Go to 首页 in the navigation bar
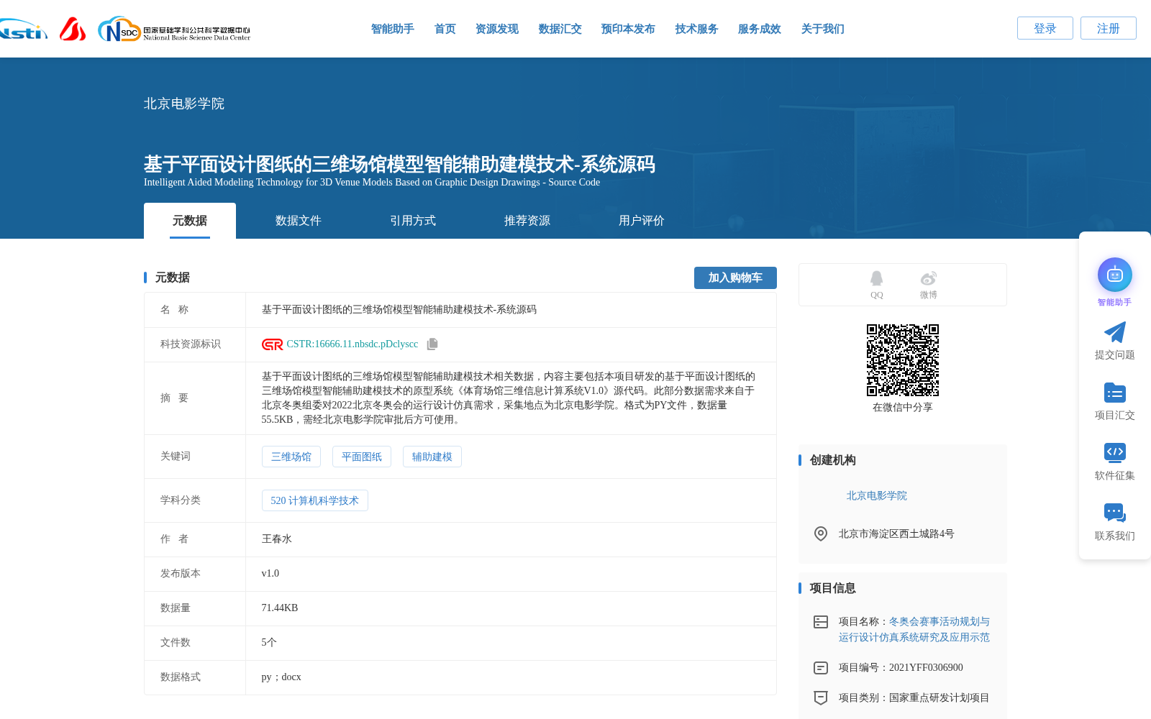The width and height of the screenshot is (1151, 719). (x=445, y=29)
